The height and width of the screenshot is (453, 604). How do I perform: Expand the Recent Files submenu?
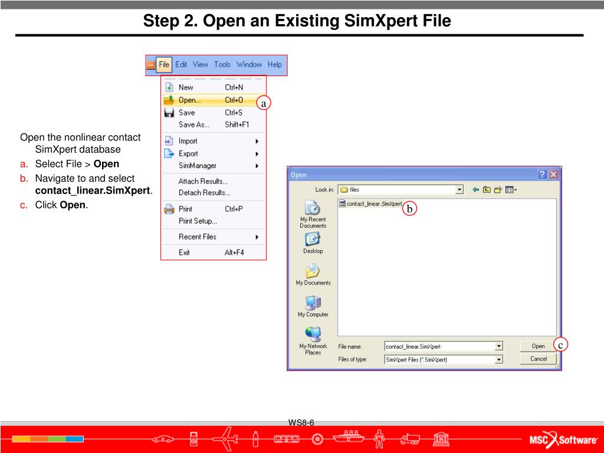[x=214, y=237]
